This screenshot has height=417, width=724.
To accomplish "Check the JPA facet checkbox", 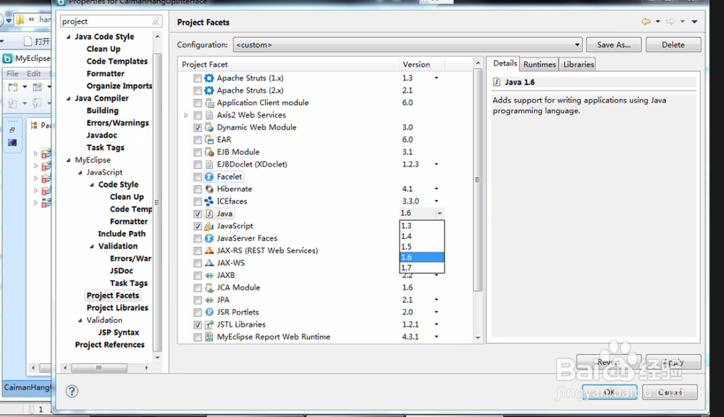I will pos(198,300).
